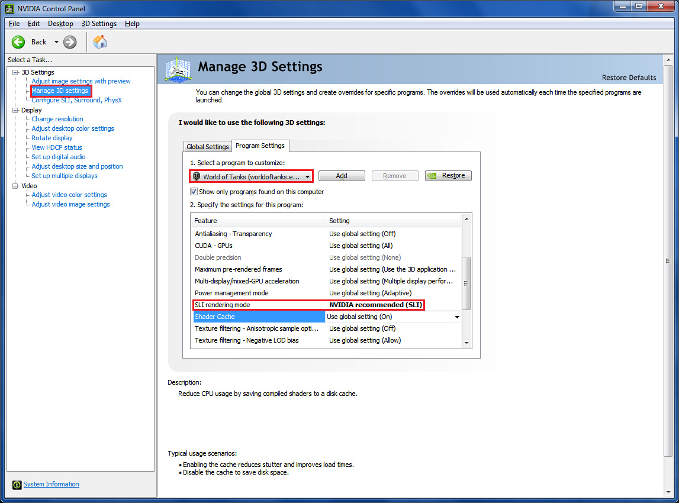This screenshot has height=503, width=679.
Task: Select Change resolution in the task tree
Action: [x=57, y=119]
